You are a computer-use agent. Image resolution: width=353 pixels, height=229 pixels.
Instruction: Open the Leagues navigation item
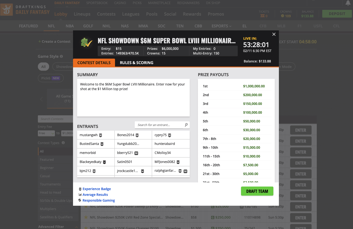131,14
